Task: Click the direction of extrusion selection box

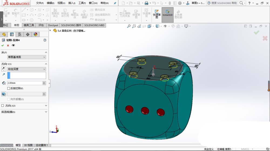Action: point(27,75)
